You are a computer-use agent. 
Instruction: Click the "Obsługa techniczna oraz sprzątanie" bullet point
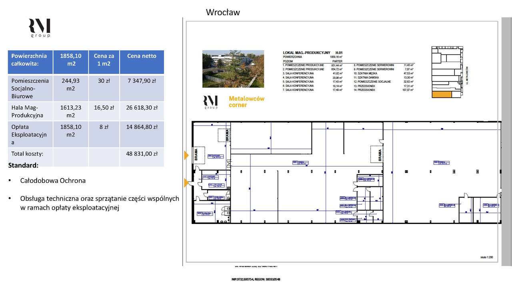[x=100, y=203]
